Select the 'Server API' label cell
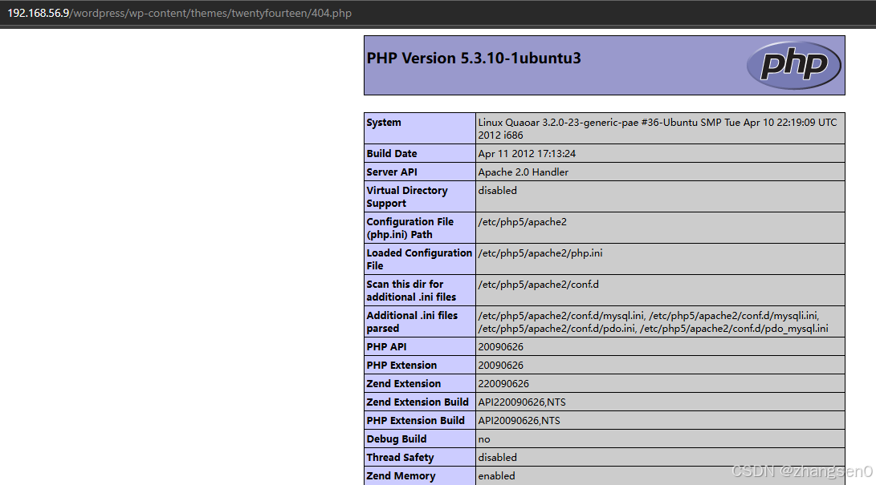 click(420, 172)
